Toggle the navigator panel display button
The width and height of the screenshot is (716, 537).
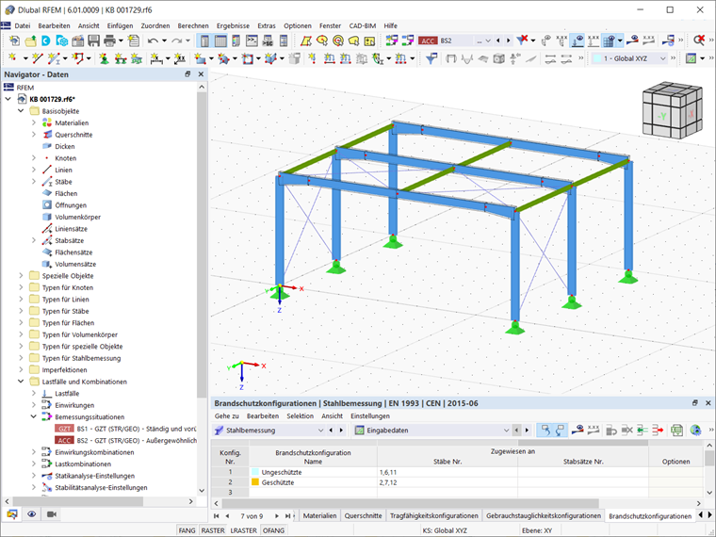pyautogui.click(x=204, y=41)
